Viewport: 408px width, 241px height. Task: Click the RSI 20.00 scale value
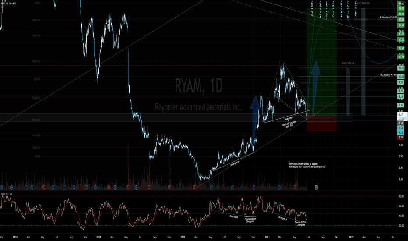pos(401,226)
